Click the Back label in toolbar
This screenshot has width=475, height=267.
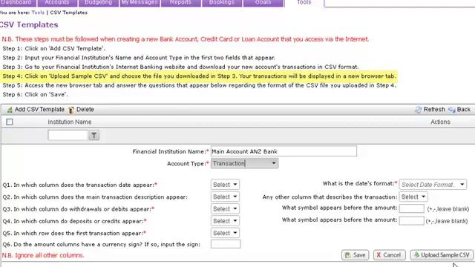[x=463, y=109]
